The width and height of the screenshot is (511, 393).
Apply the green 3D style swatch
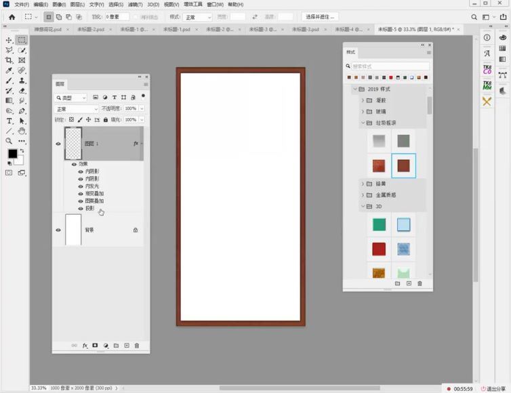click(x=379, y=224)
